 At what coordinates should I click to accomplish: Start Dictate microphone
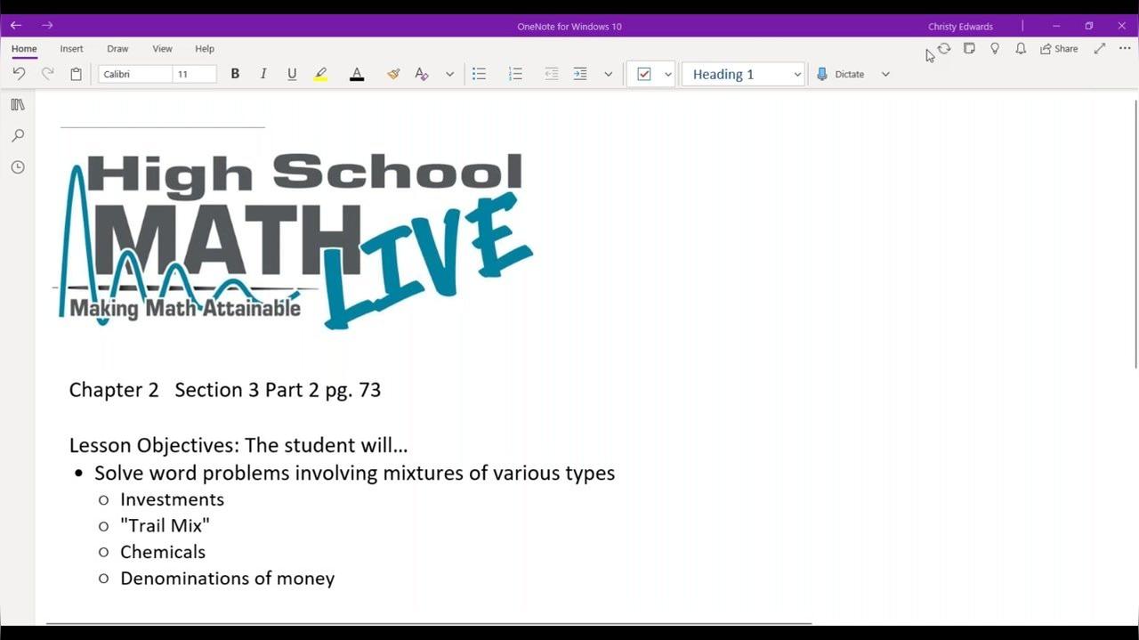click(x=840, y=74)
